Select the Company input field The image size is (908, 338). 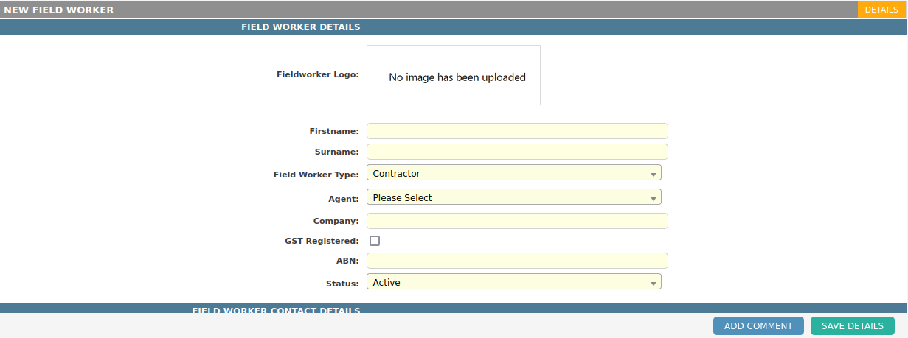click(x=516, y=221)
